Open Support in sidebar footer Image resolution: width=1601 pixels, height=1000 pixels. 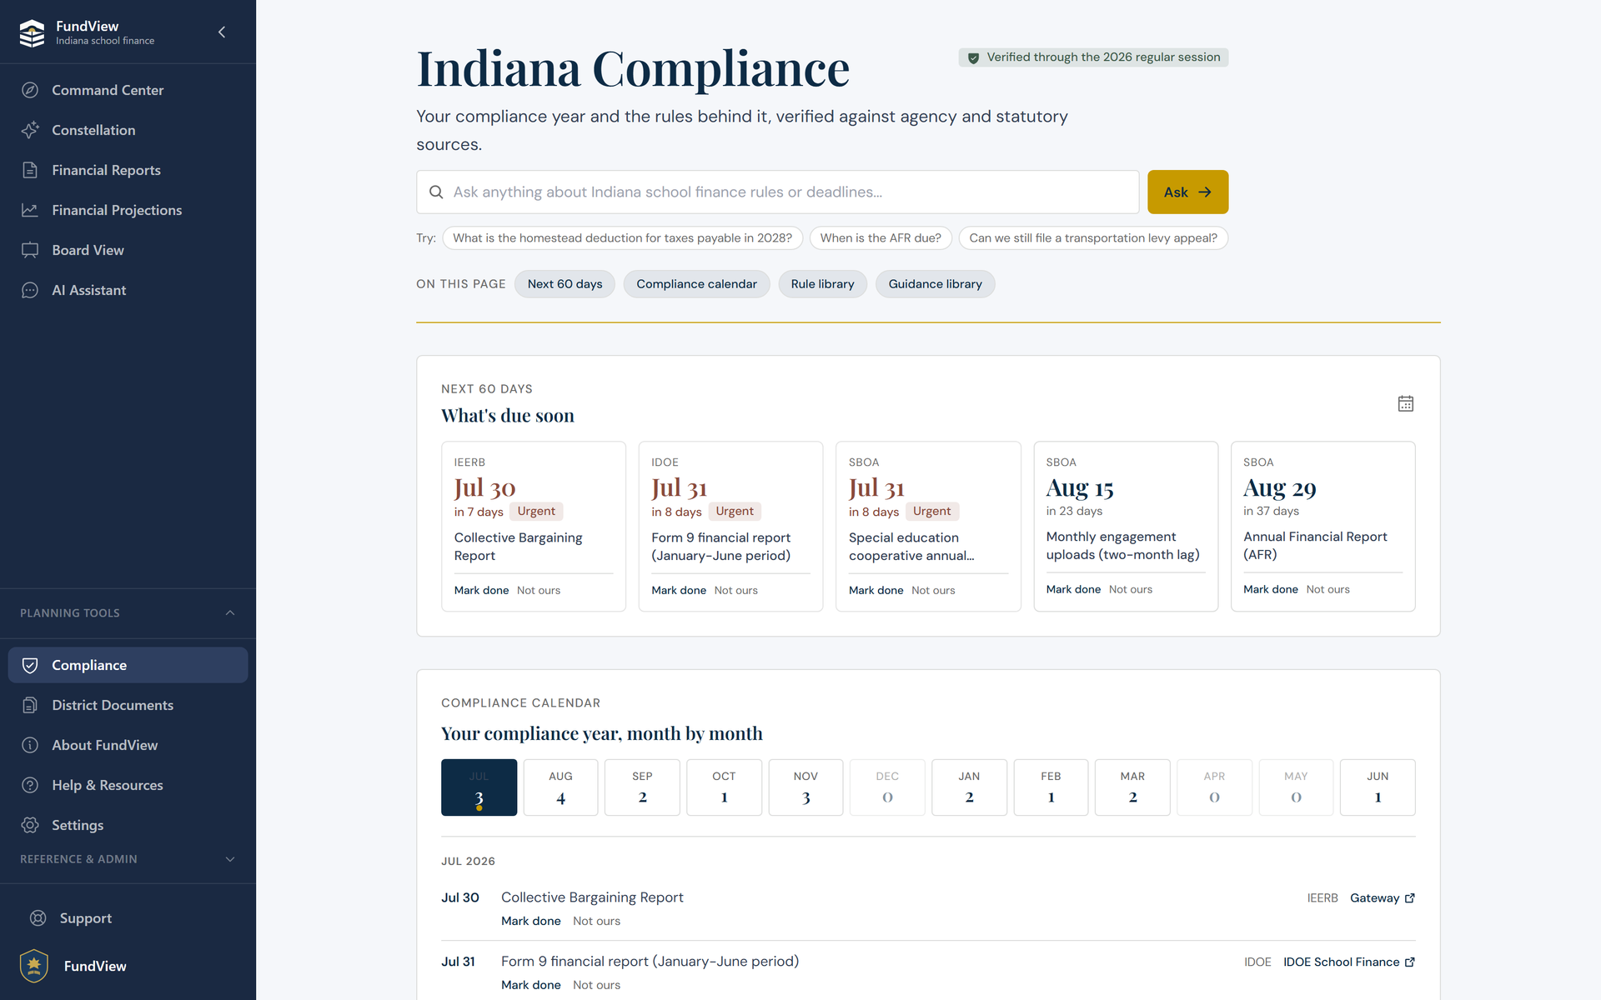coord(128,918)
